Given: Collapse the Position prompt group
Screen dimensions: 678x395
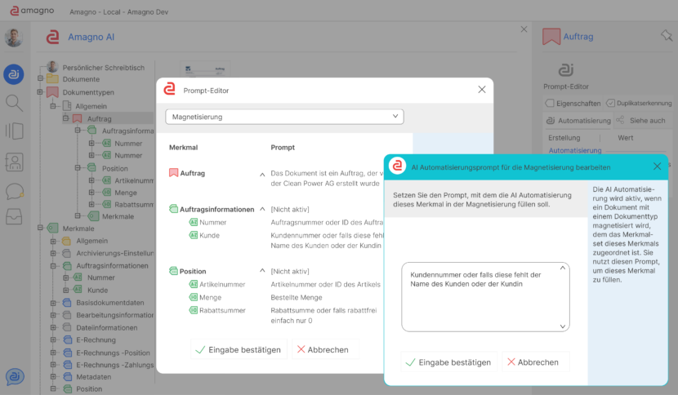Looking at the screenshot, I should 262,271.
